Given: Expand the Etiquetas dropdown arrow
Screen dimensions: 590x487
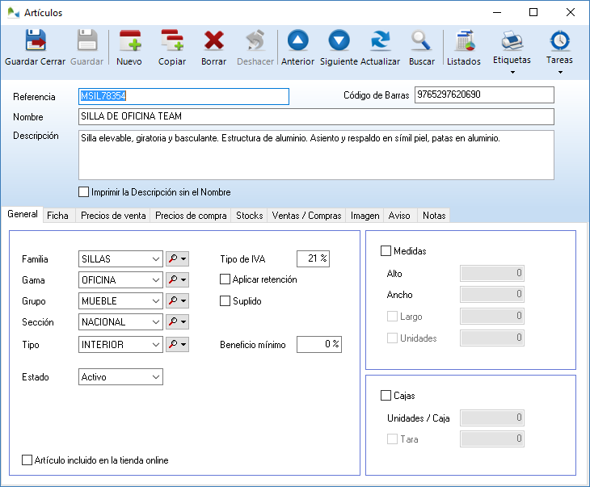Looking at the screenshot, I should 512,73.
